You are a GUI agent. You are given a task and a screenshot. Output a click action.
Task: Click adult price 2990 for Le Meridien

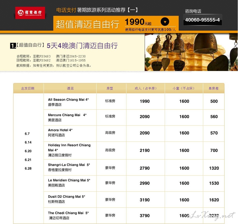(x=145, y=183)
